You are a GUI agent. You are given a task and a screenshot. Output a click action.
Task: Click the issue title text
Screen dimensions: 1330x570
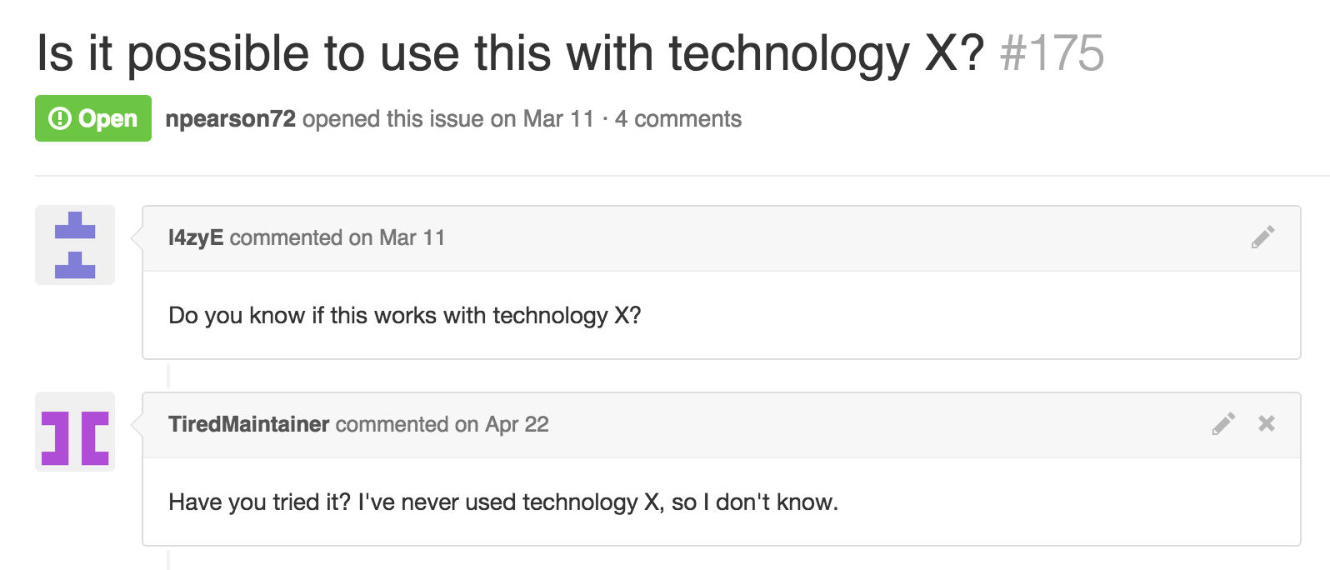point(511,54)
